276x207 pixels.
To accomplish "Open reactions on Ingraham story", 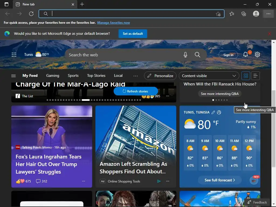I will click(23, 181).
